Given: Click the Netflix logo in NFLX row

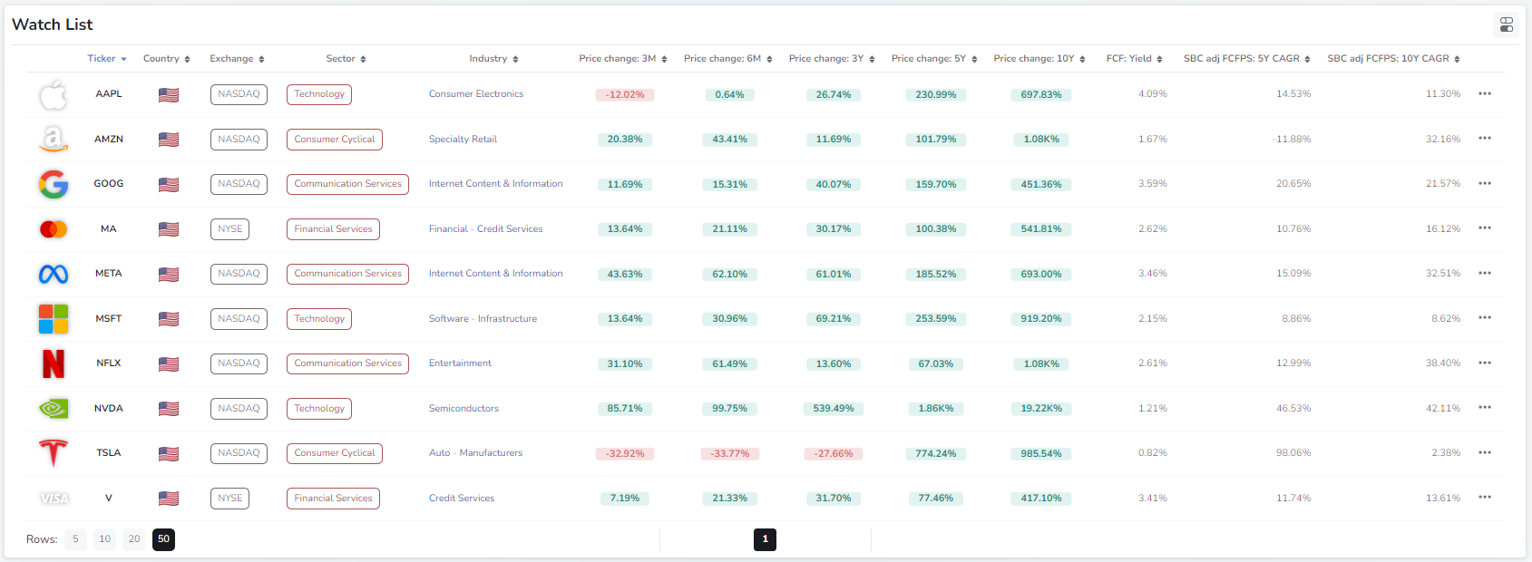Looking at the screenshot, I should coord(54,363).
